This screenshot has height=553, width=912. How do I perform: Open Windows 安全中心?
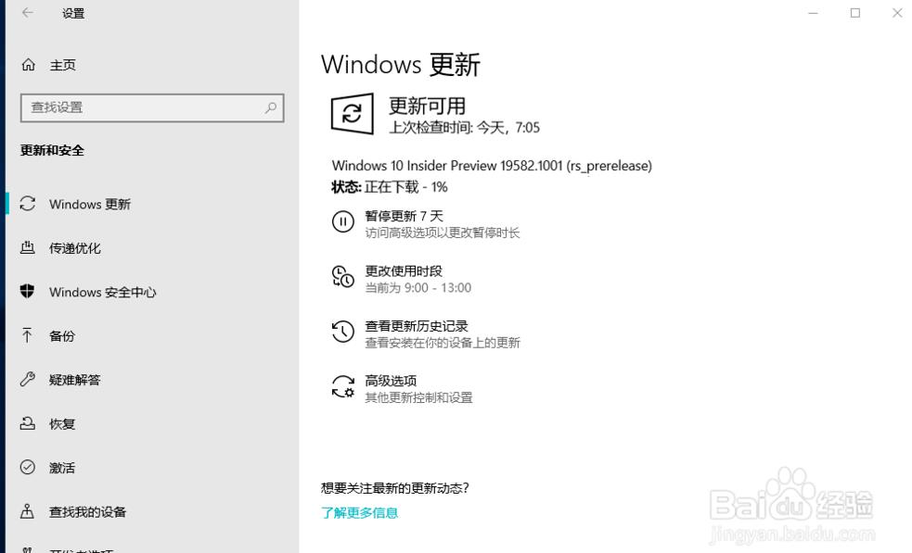click(x=102, y=292)
